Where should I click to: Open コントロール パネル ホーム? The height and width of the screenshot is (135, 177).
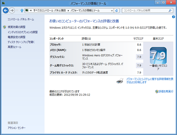(x=21, y=19)
